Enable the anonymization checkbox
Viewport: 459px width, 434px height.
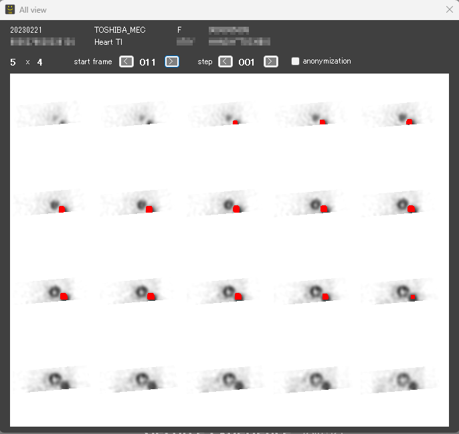click(x=296, y=62)
